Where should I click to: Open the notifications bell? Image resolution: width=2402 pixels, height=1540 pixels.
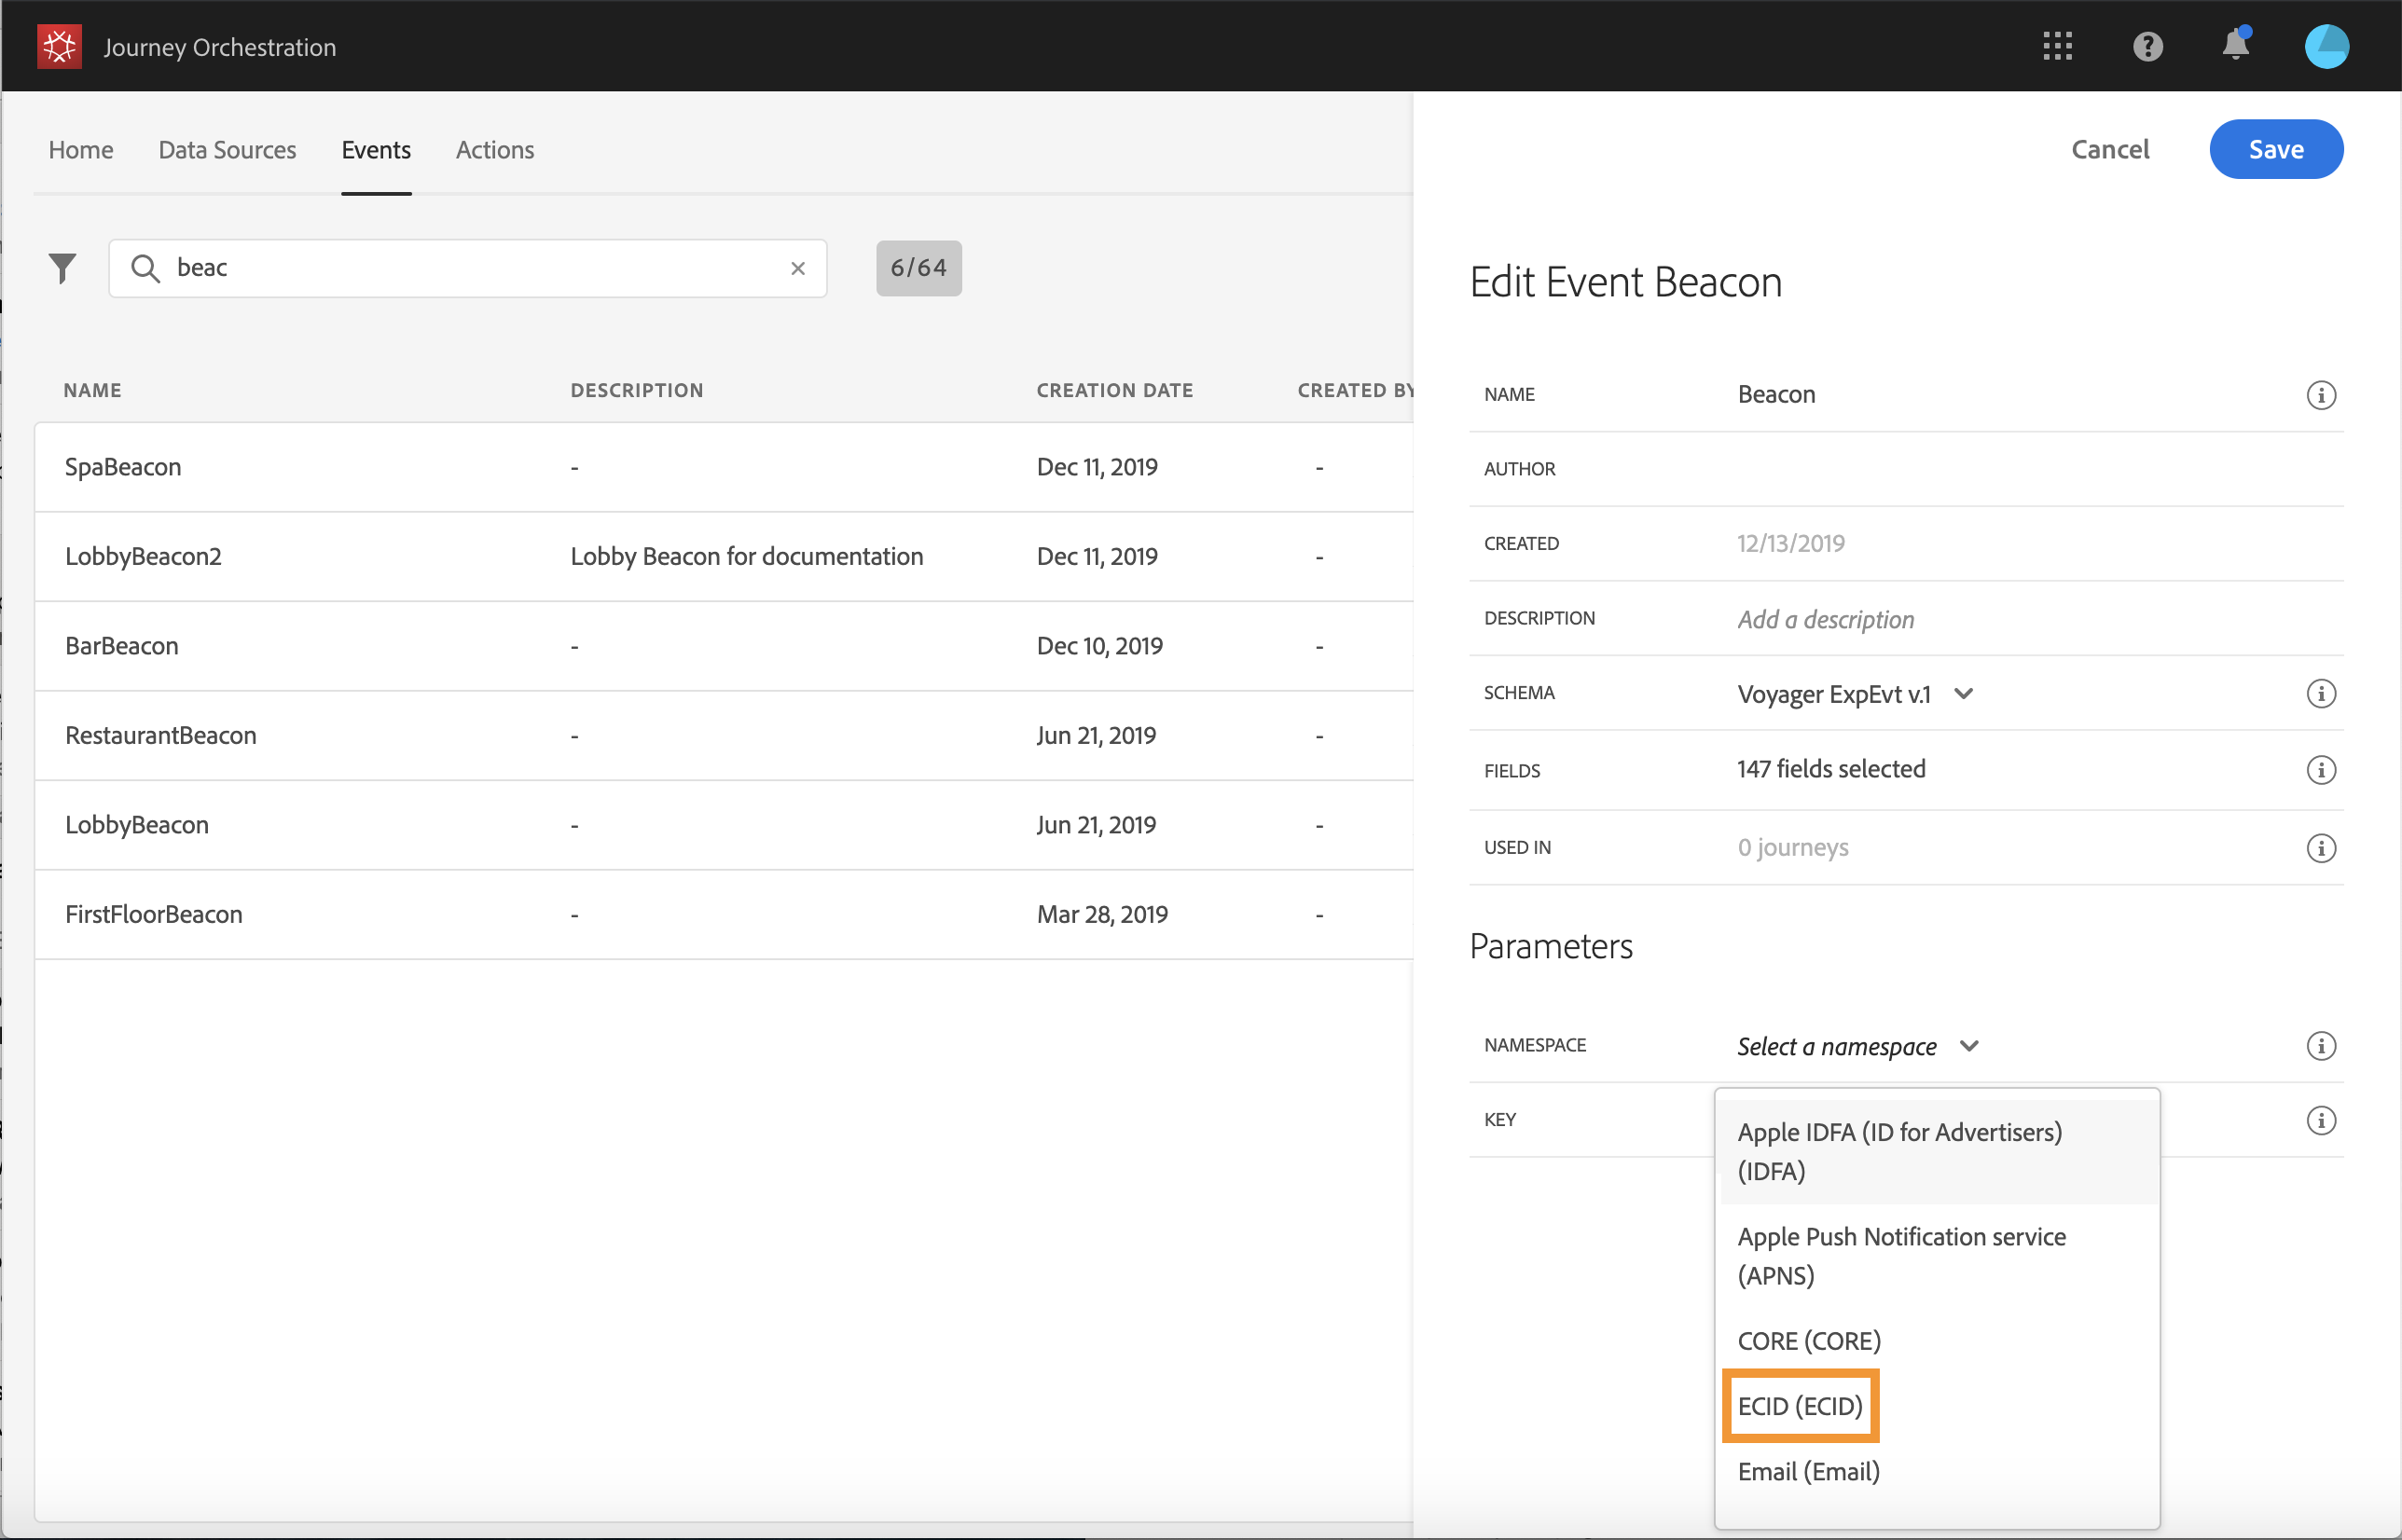2235,46
